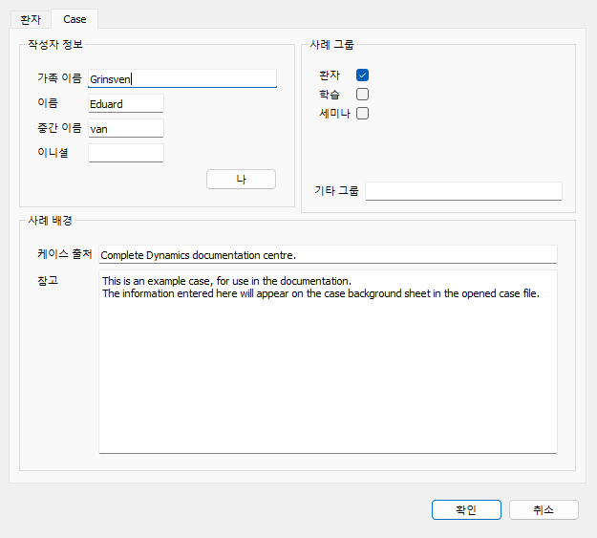Click the 작성자 정보 group title
Image resolution: width=597 pixels, height=538 pixels.
(x=55, y=45)
